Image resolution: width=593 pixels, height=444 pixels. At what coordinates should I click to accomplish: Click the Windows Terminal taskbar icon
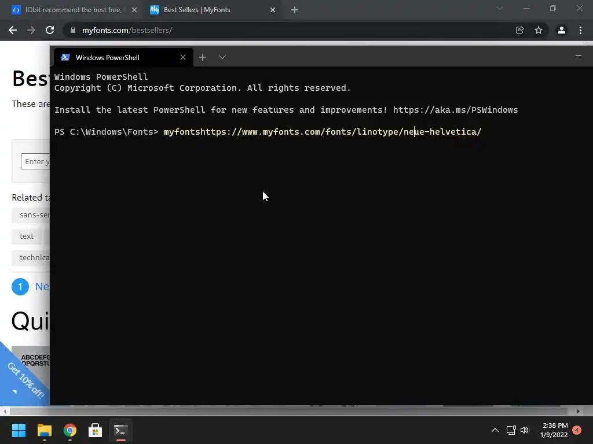tap(120, 430)
